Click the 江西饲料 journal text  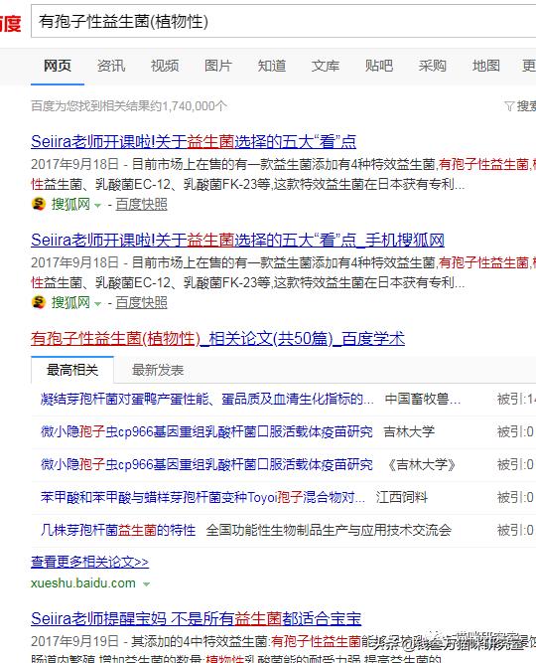(x=402, y=497)
